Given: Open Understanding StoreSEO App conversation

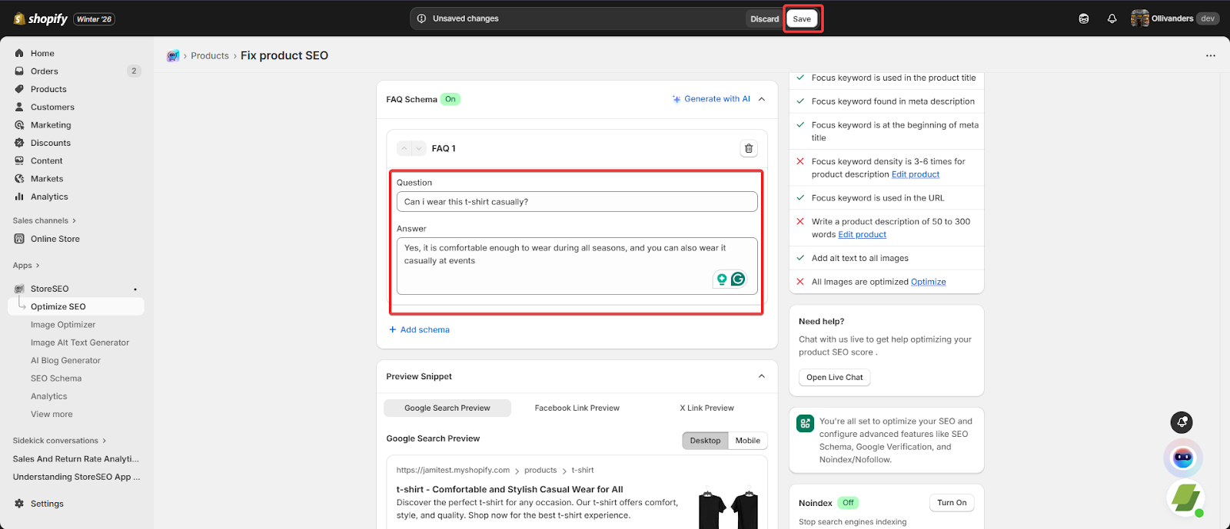Looking at the screenshot, I should (76, 477).
